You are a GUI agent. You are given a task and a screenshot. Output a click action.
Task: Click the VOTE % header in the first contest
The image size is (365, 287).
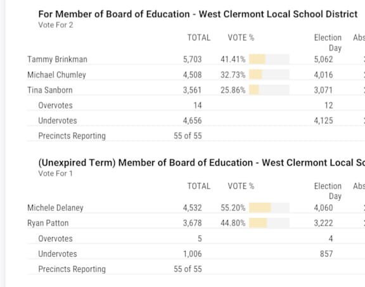coord(241,38)
